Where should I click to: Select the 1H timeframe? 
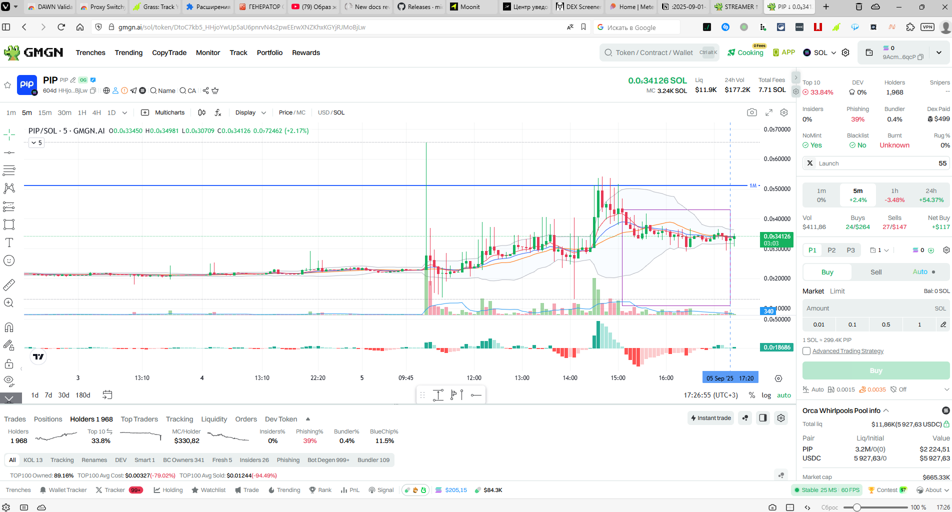click(82, 112)
